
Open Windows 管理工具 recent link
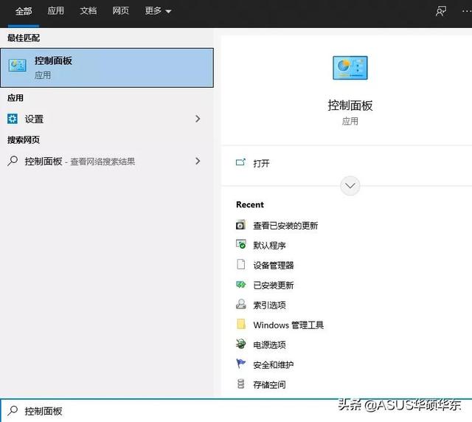pos(288,325)
